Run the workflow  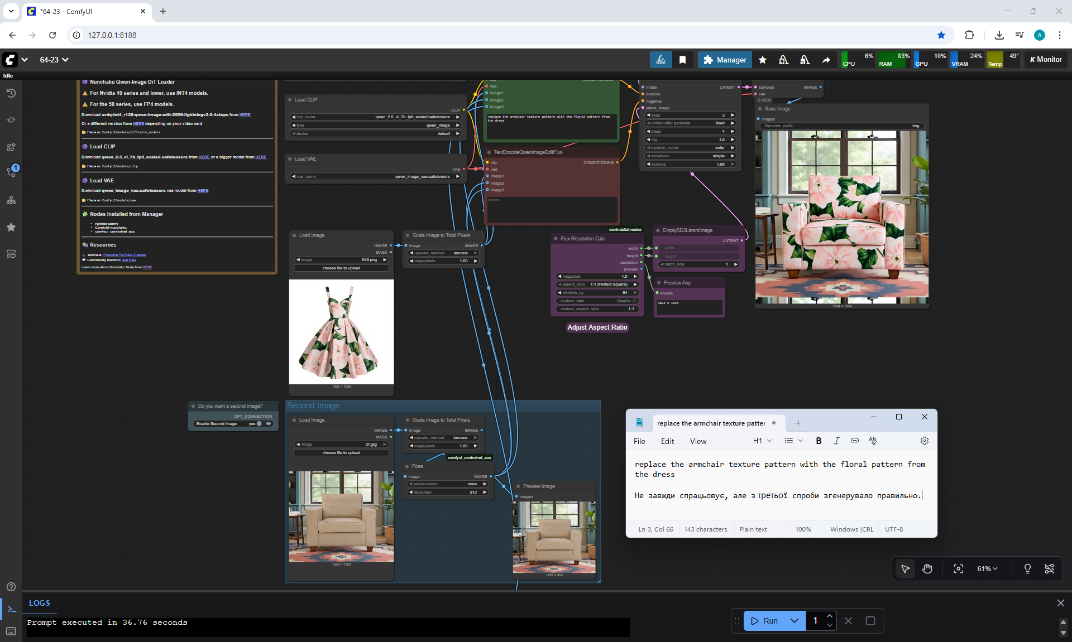(765, 621)
